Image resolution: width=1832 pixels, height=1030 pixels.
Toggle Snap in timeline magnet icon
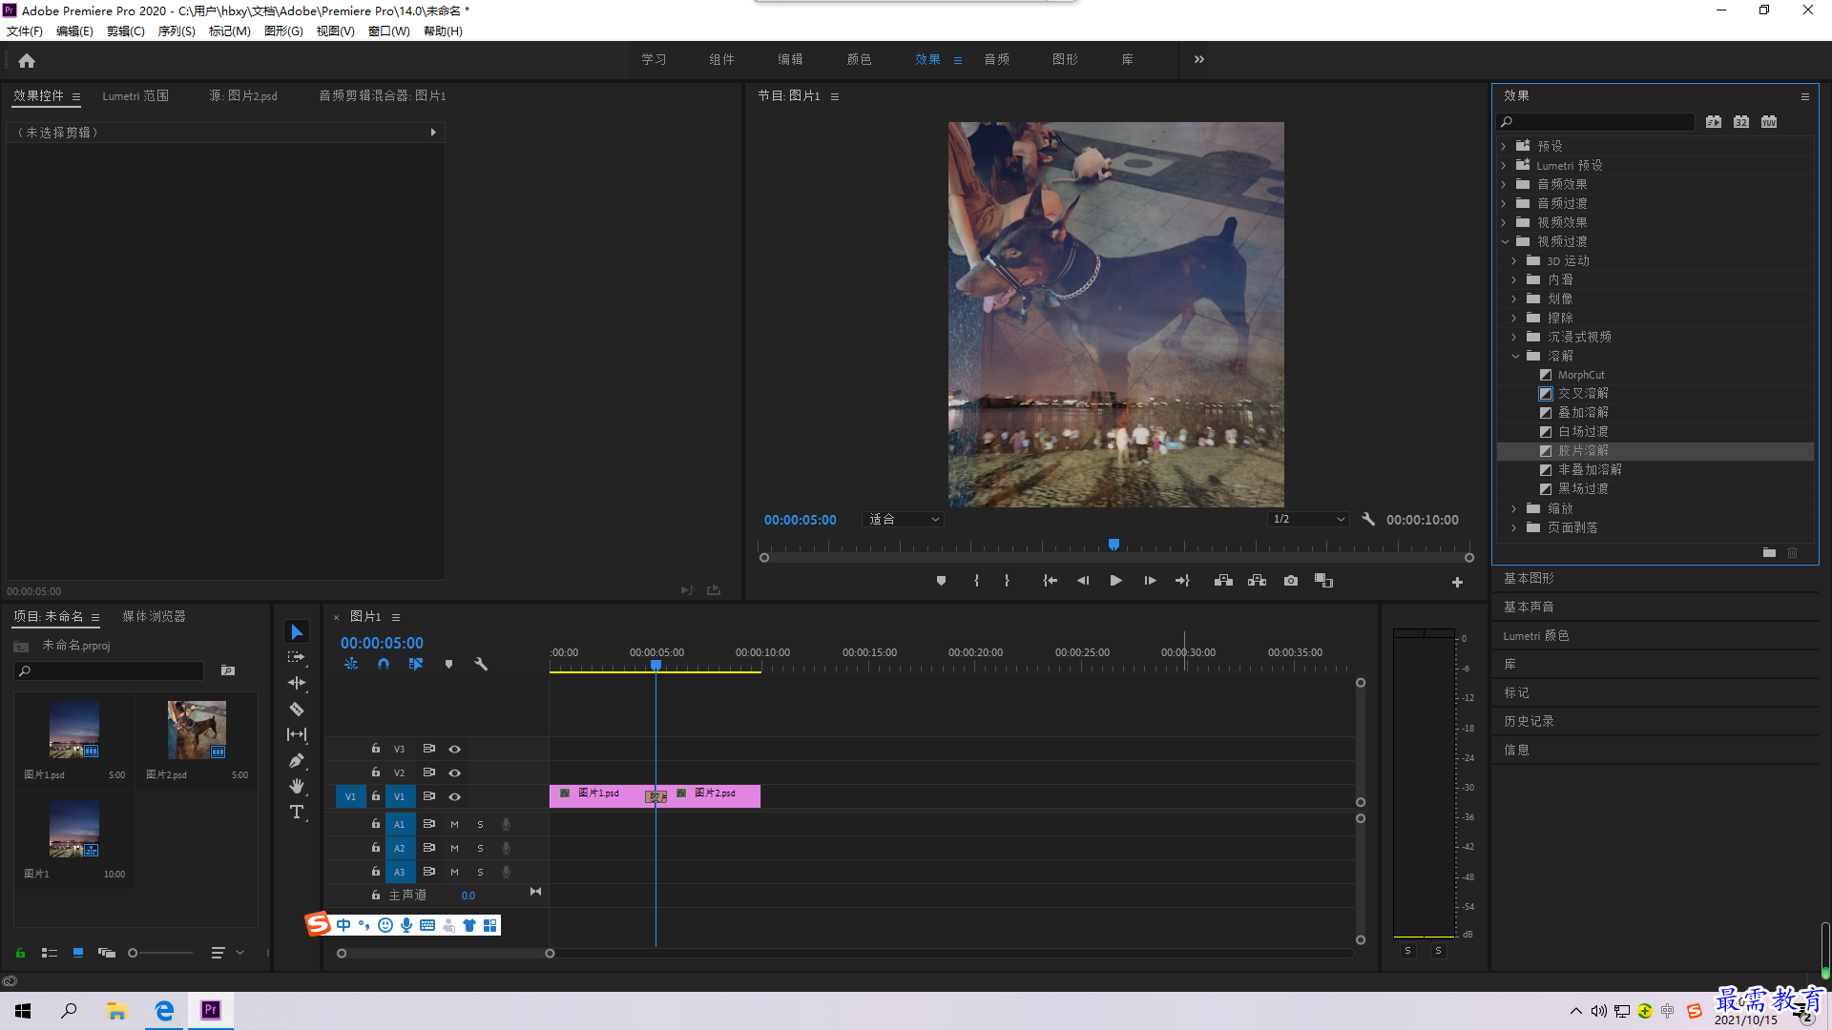[384, 664]
